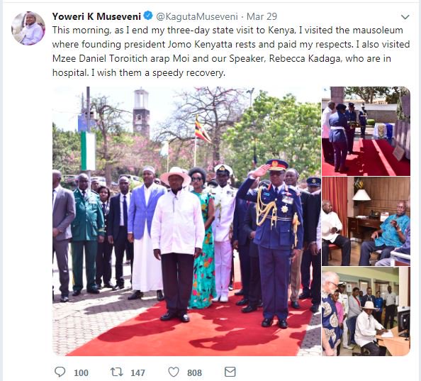The width and height of the screenshot is (421, 381).
Task: Click the envelope direct message icon
Action: (x=230, y=372)
